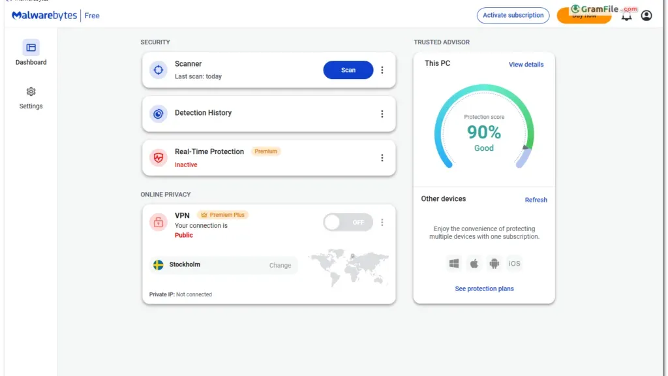Open View details for This PC
Screen dimensions: 668x376
pyautogui.click(x=526, y=65)
